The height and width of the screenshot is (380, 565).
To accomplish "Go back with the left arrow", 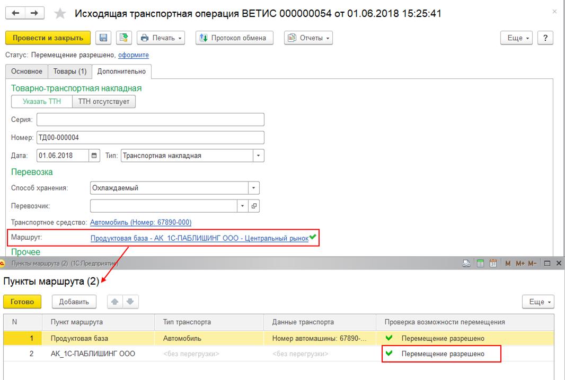I will tap(15, 13).
